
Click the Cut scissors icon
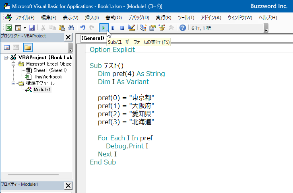click(x=43, y=28)
